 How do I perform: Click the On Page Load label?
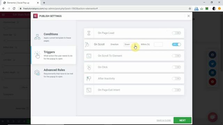click(x=106, y=33)
